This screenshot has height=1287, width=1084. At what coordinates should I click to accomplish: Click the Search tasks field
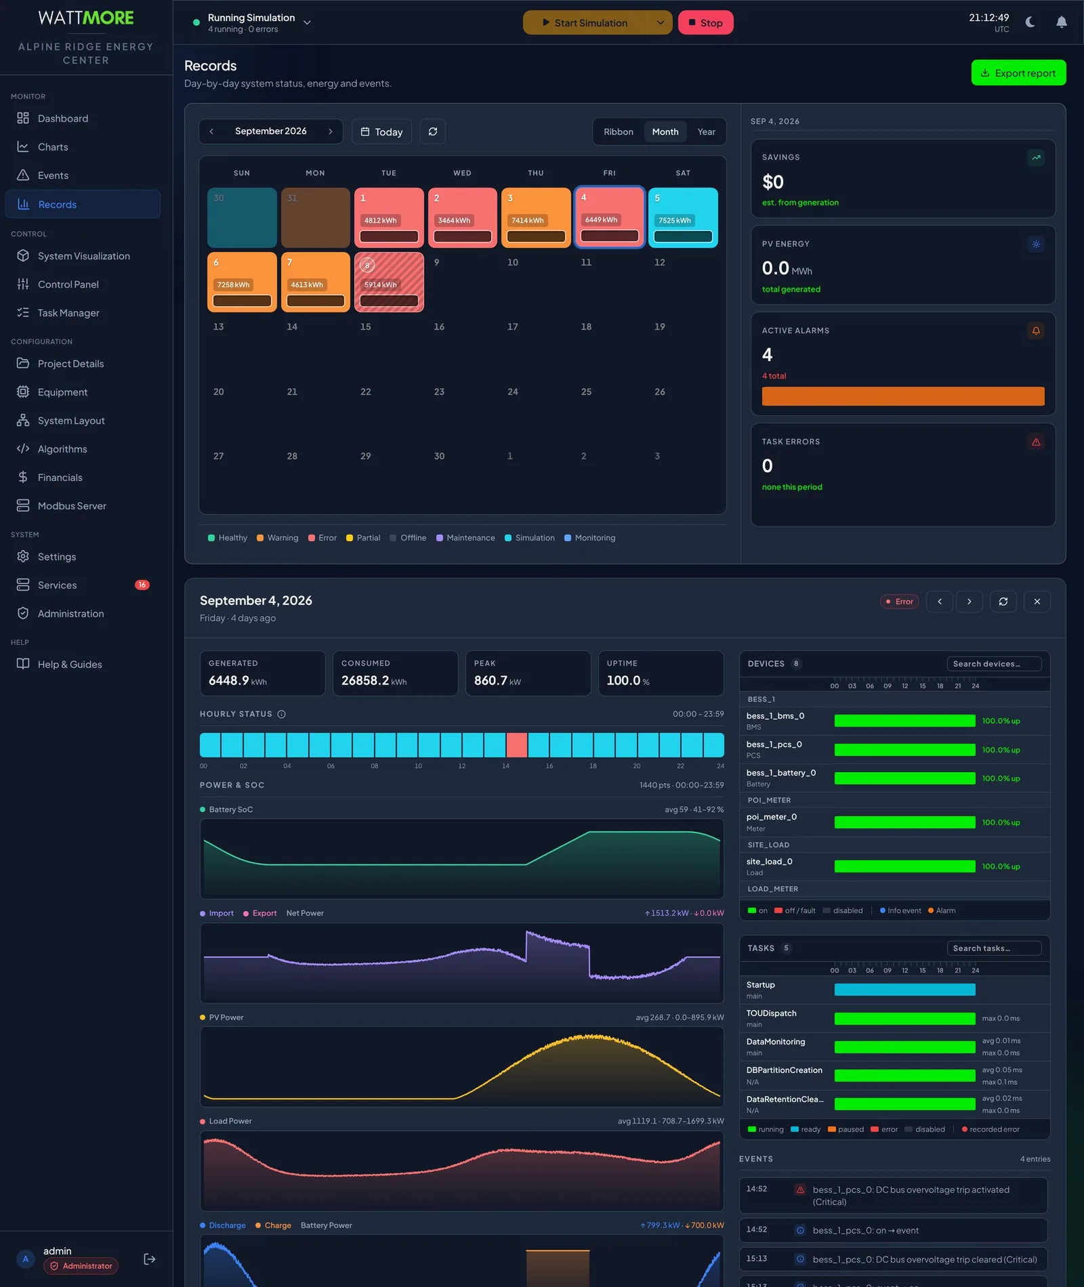(x=994, y=948)
